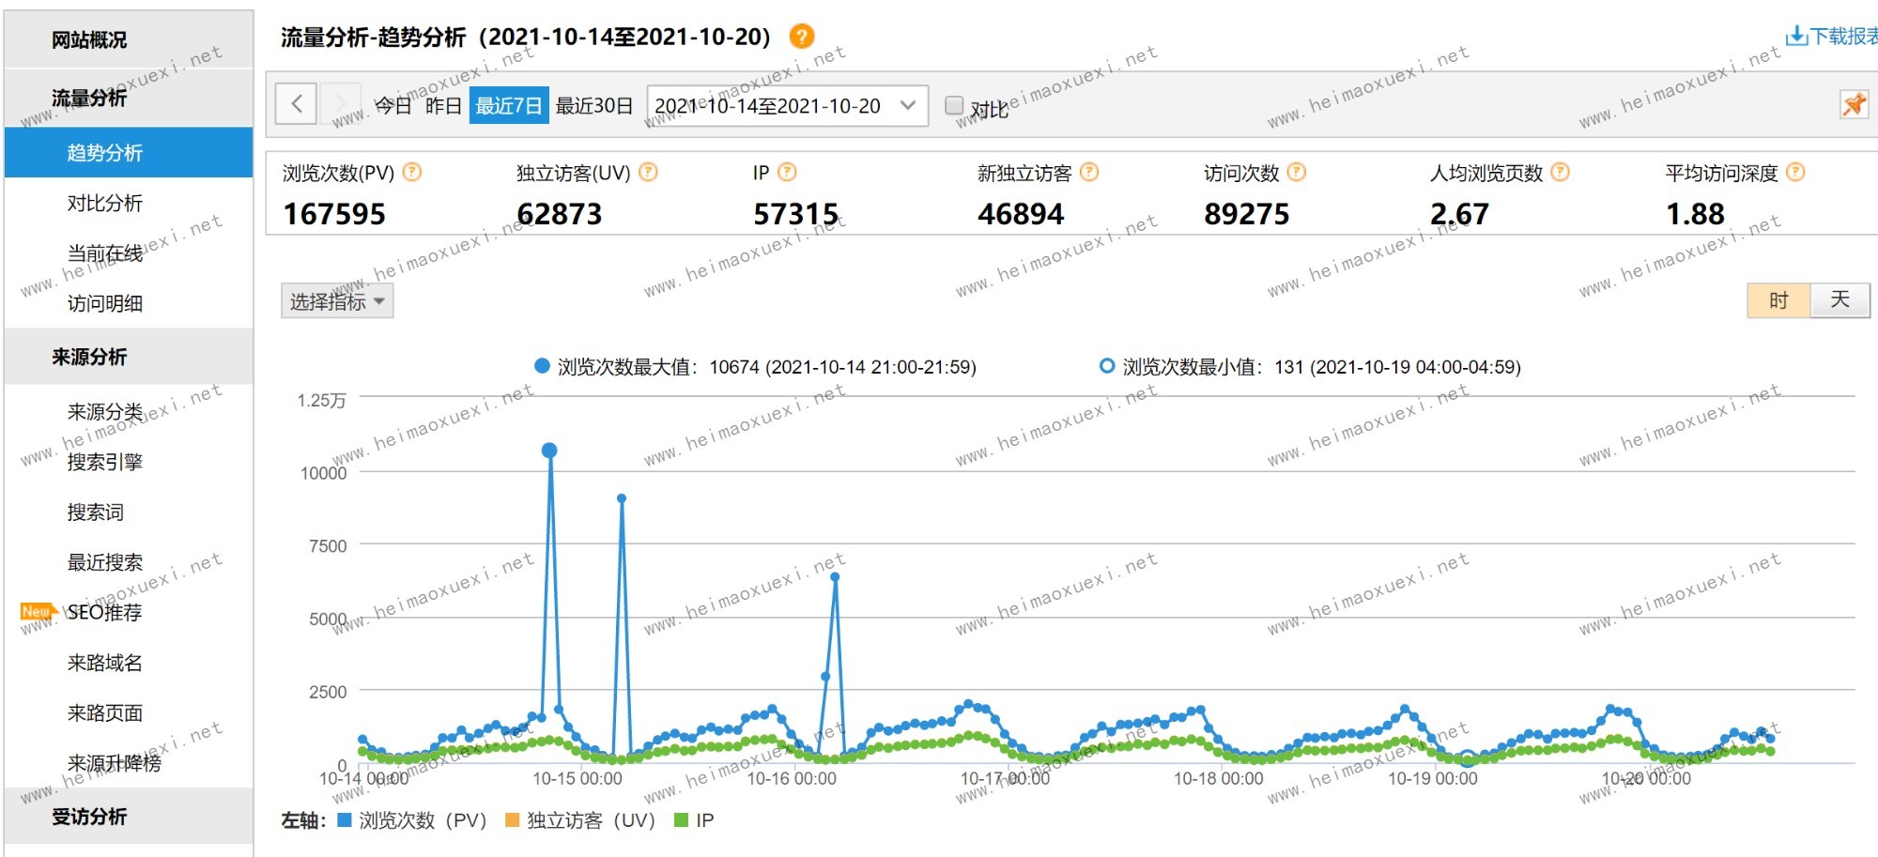Click the help icon next to IP metric
The image size is (1878, 857).
pyautogui.click(x=787, y=173)
